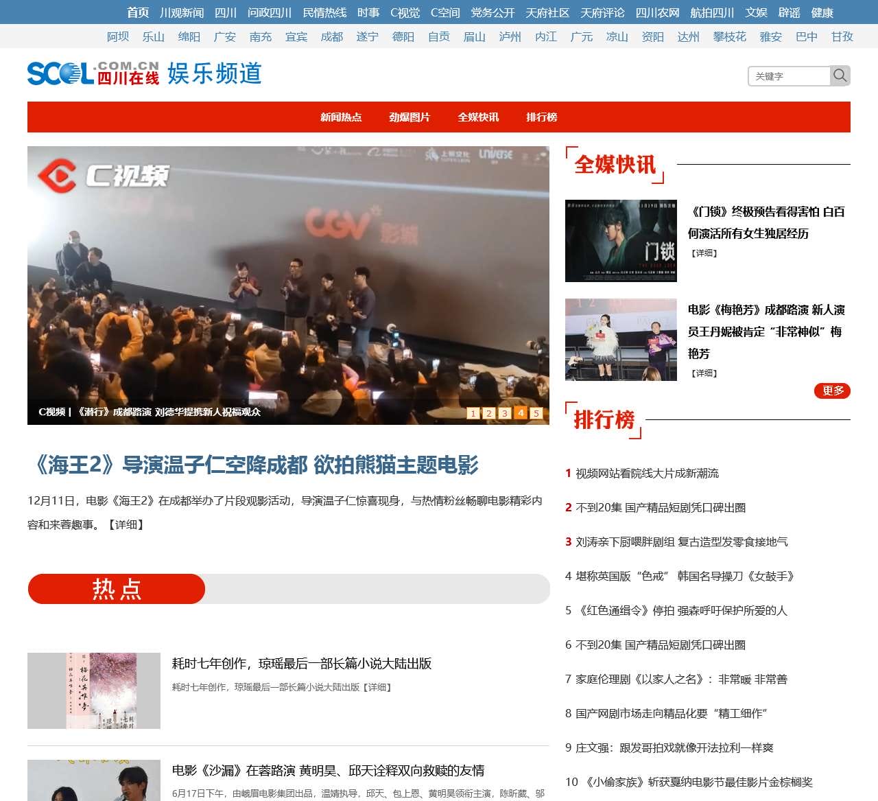Open the 海王2 导演温子仁 headline

point(253,465)
